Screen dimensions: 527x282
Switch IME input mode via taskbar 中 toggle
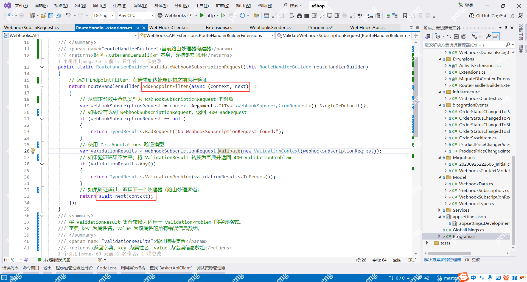pyautogui.click(x=473, y=278)
